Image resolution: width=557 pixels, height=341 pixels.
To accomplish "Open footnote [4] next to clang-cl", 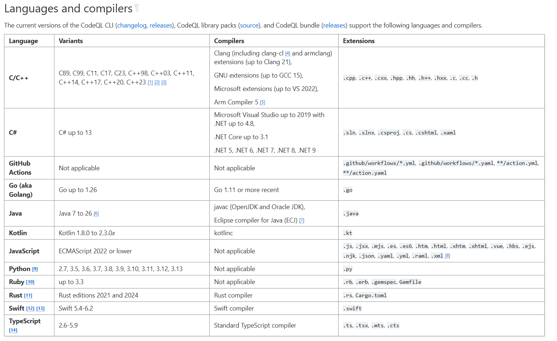I will [x=288, y=54].
